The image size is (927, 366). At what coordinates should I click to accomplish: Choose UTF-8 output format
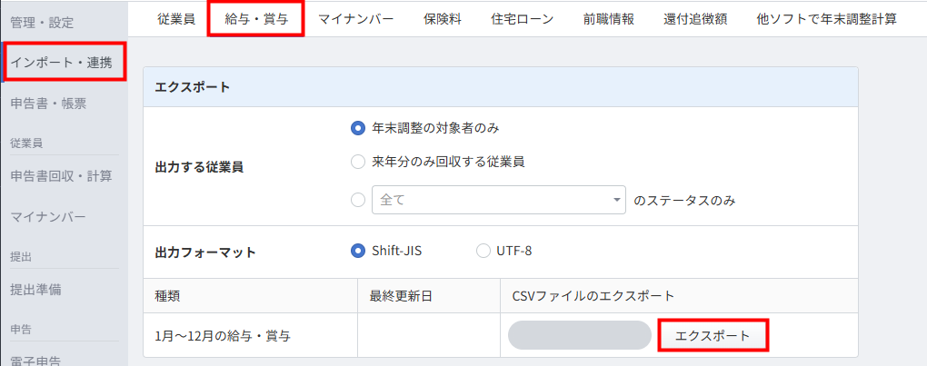(483, 252)
